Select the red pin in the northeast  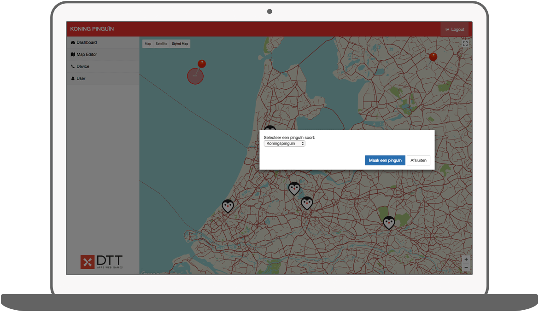[x=433, y=57]
